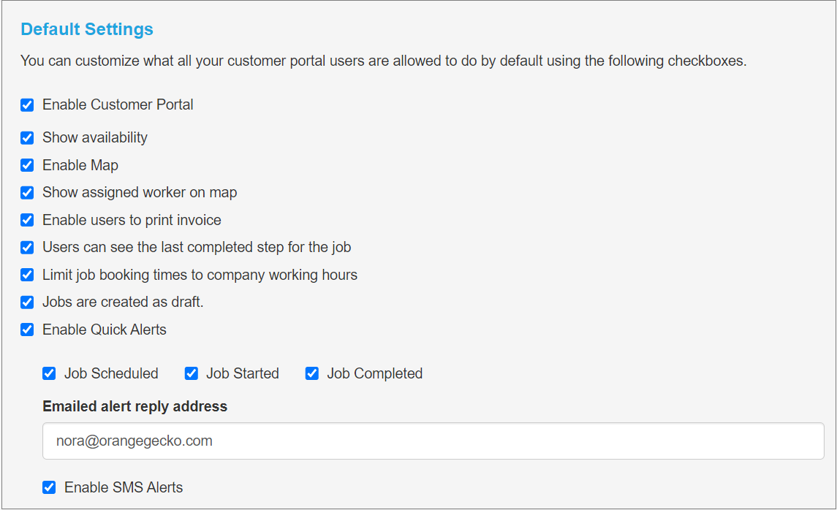This screenshot has width=837, height=510.
Task: Click the Emailed alert reply address label
Action: (135, 406)
